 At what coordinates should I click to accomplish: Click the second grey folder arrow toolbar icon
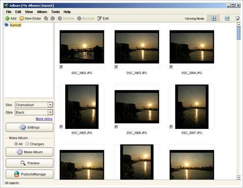[52, 19]
